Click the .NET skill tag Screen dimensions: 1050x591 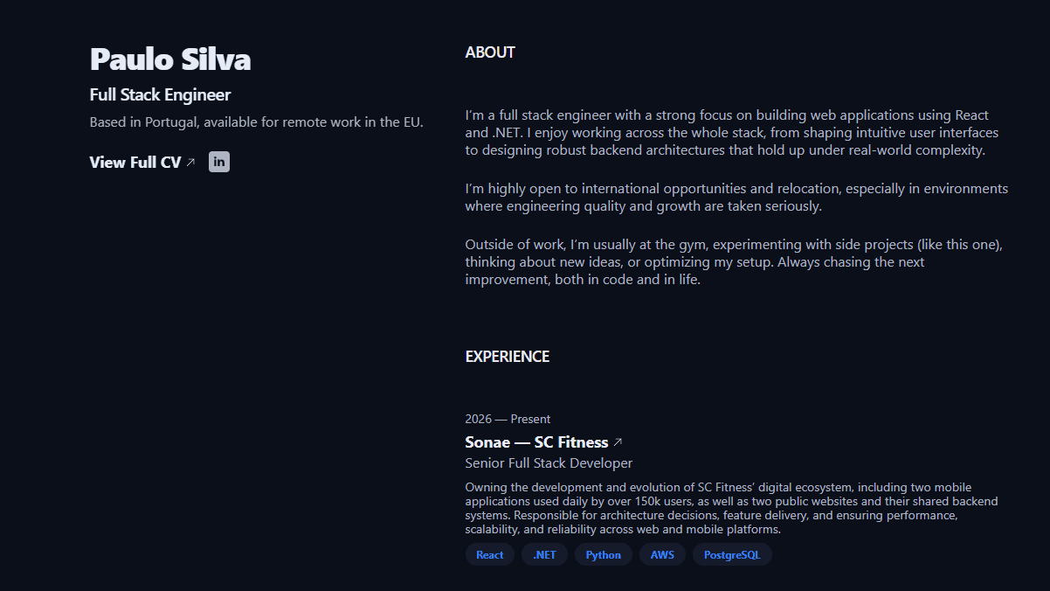[544, 555]
